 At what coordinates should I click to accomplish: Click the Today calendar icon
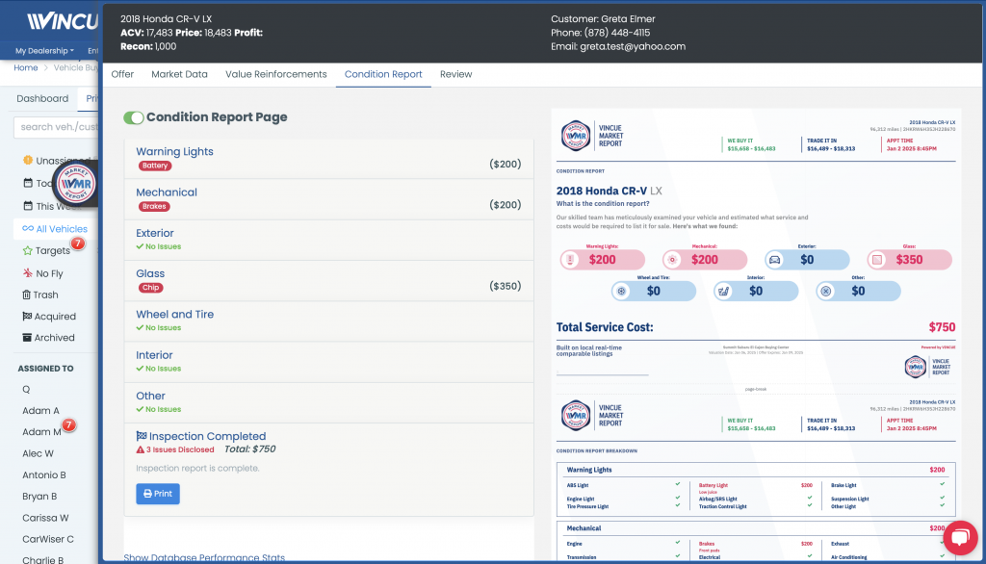pyautogui.click(x=28, y=183)
